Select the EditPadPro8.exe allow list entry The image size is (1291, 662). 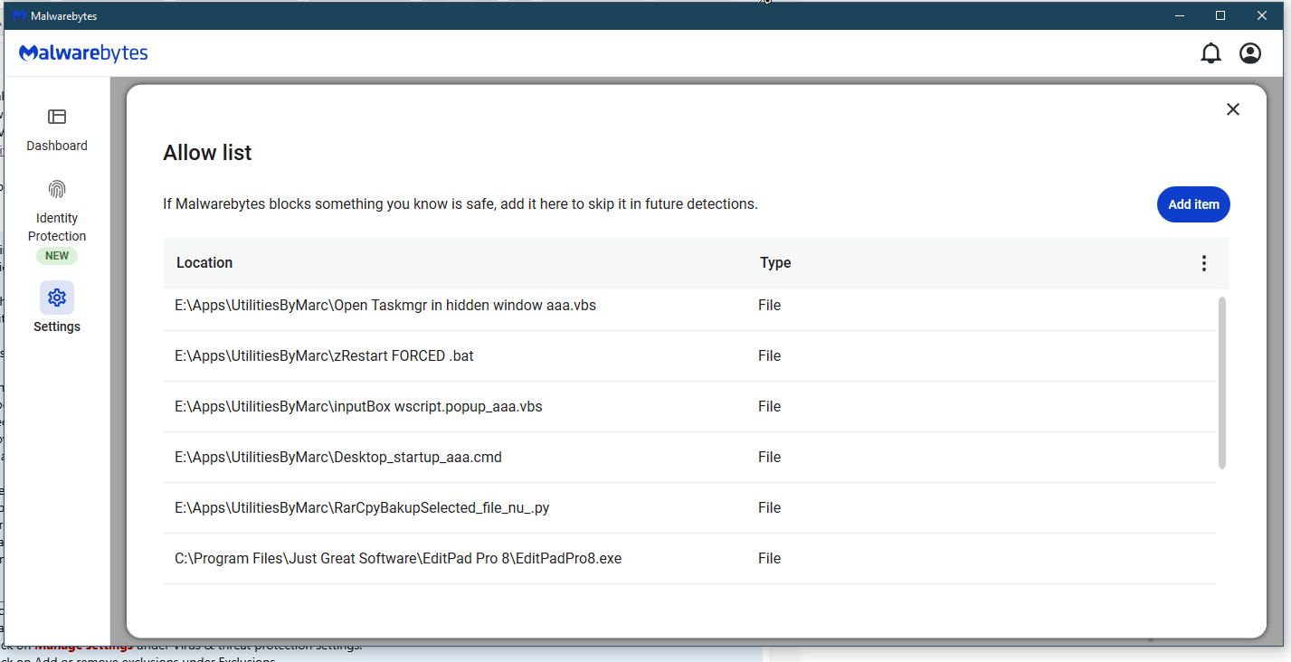[398, 558]
